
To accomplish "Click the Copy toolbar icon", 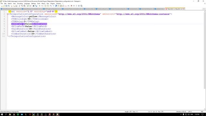I will [x=22, y=6].
